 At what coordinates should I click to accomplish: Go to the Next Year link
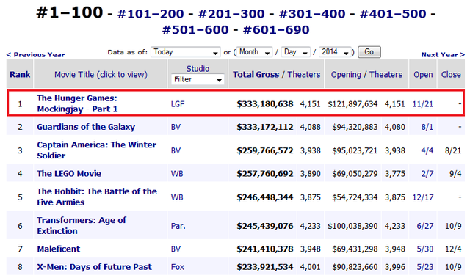point(443,55)
